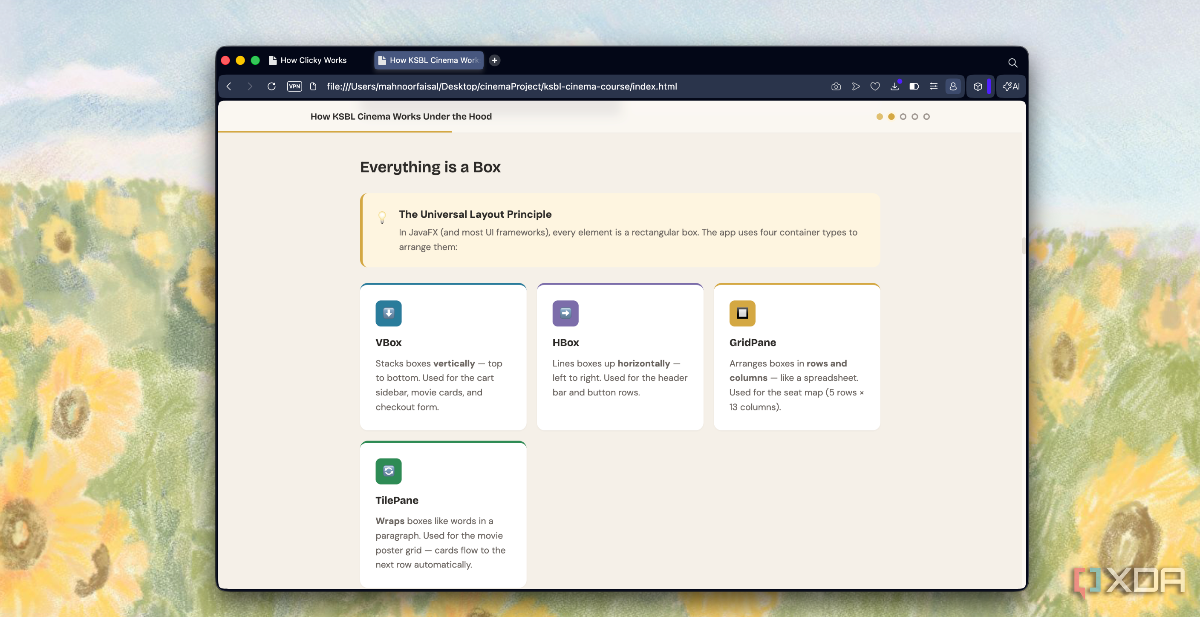The height and width of the screenshot is (617, 1200).
Task: Go back with the browser back arrow
Action: click(229, 86)
